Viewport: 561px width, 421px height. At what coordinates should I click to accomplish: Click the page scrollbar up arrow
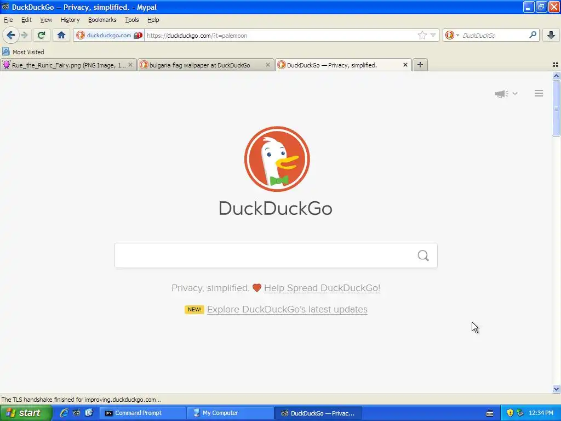(556, 76)
